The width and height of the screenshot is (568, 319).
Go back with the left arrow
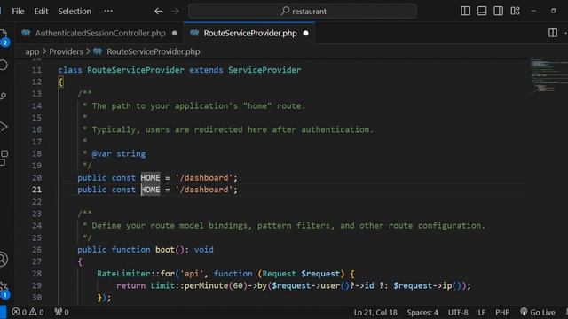click(x=158, y=12)
